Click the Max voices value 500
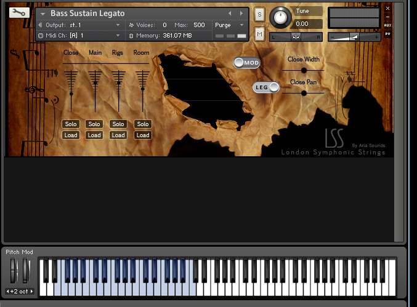The width and height of the screenshot is (417, 307). 199,25
